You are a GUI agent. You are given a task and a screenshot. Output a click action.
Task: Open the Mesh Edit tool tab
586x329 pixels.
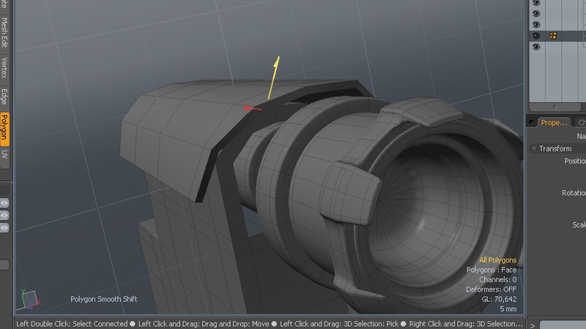tap(4, 33)
